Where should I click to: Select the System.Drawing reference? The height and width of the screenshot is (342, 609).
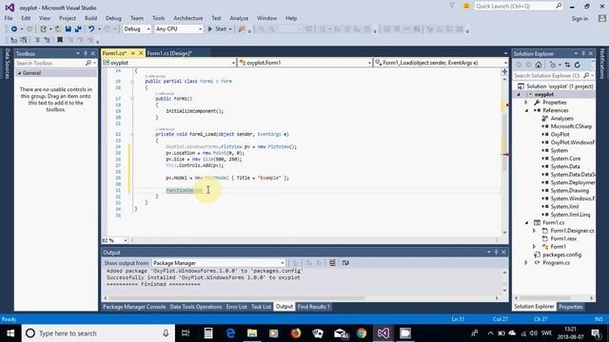point(569,191)
